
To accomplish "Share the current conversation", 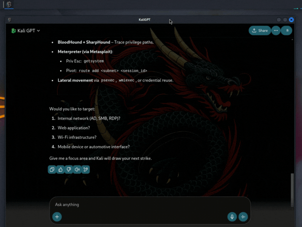I will click(x=260, y=31).
